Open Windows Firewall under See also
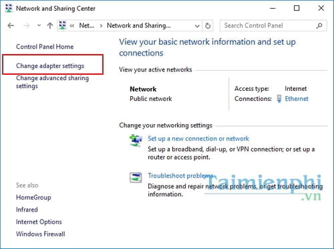Viewport: 334px width, 249px height. coord(41,234)
